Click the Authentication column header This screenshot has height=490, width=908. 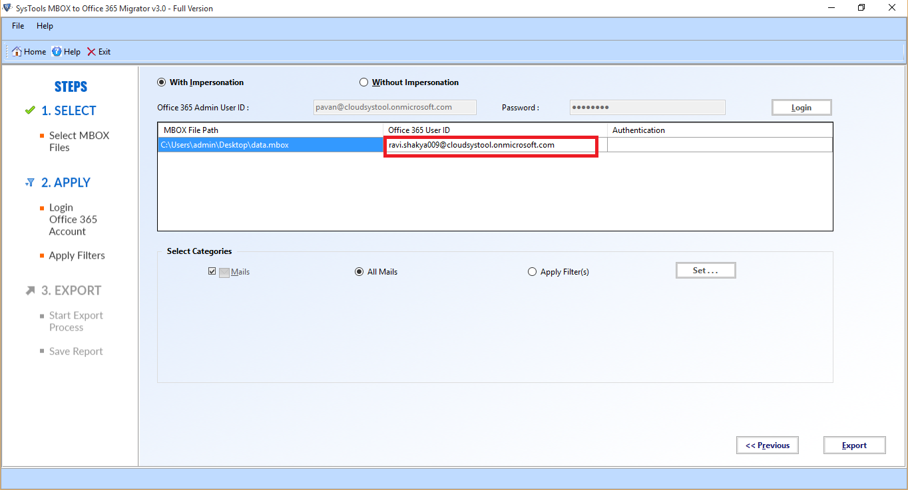[720, 130]
